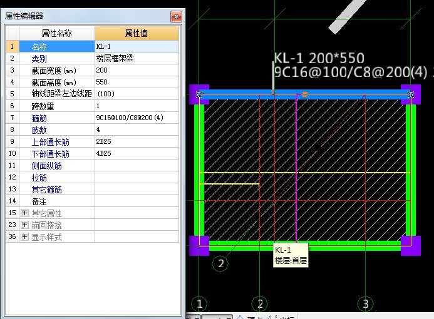
Task: Select the 名称 value KL-1 cell
Action: pyautogui.click(x=137, y=46)
